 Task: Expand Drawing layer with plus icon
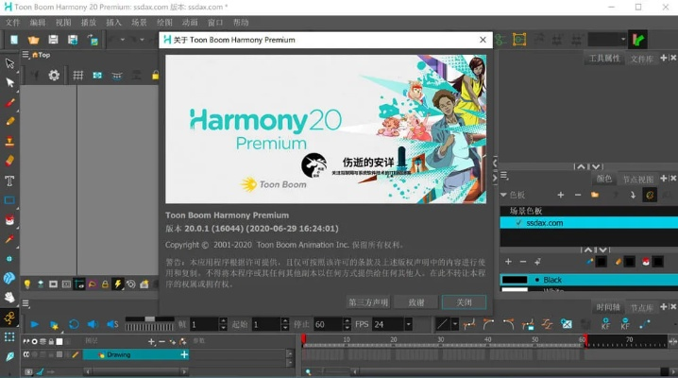[184, 354]
